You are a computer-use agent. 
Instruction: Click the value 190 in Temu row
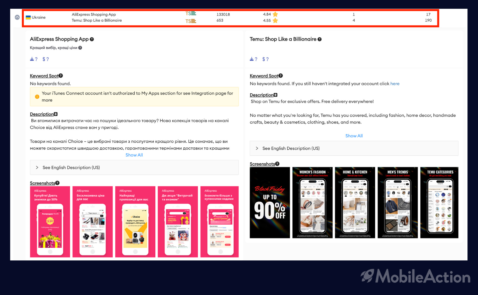tap(428, 20)
